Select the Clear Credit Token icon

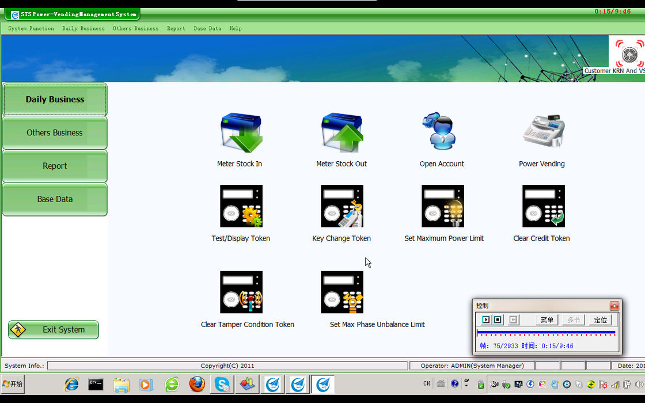pyautogui.click(x=542, y=206)
